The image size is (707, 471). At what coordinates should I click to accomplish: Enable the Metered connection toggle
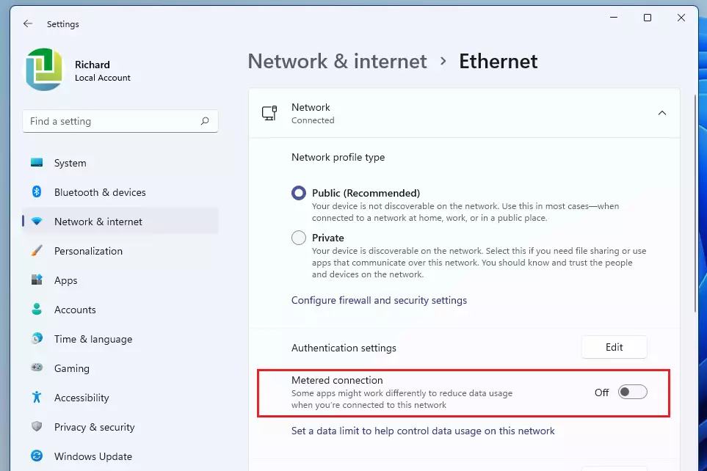pos(632,392)
